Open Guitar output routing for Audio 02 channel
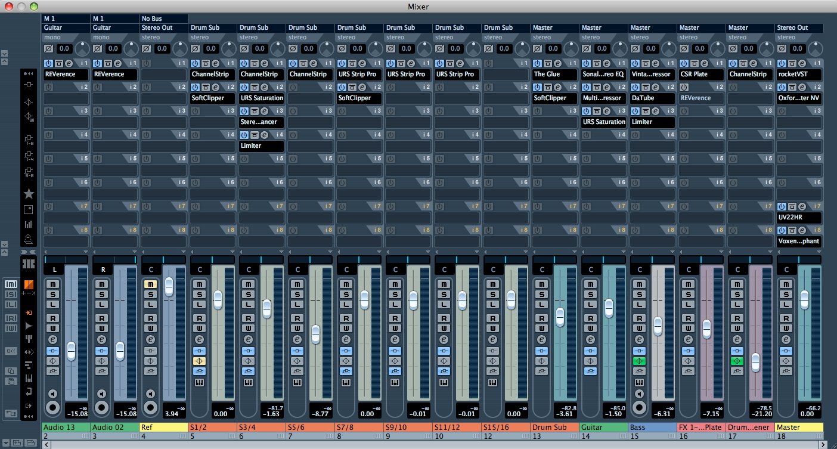This screenshot has width=837, height=449. point(115,27)
